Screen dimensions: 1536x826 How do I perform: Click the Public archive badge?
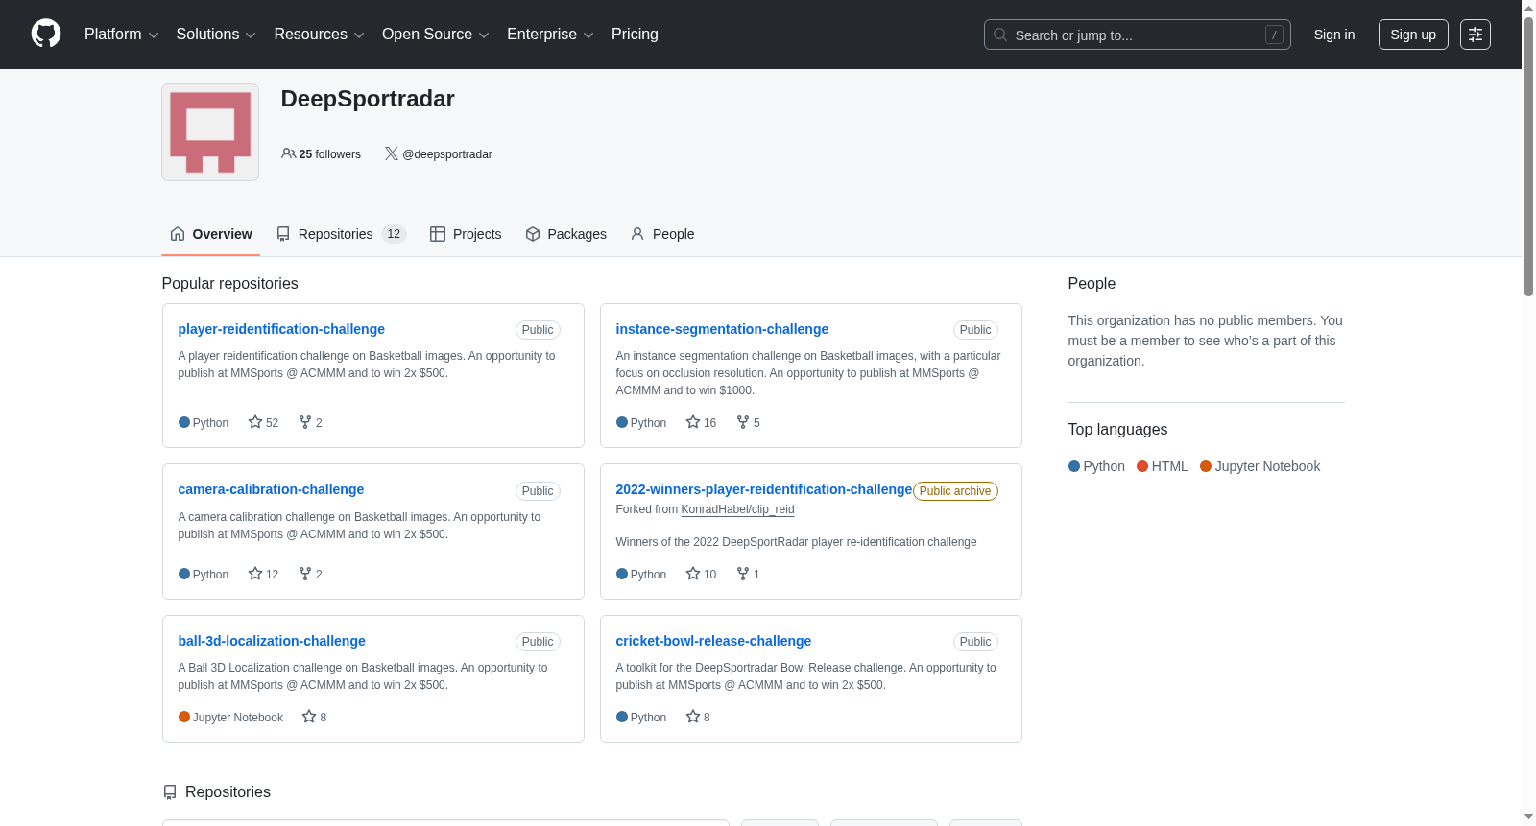coord(955,491)
